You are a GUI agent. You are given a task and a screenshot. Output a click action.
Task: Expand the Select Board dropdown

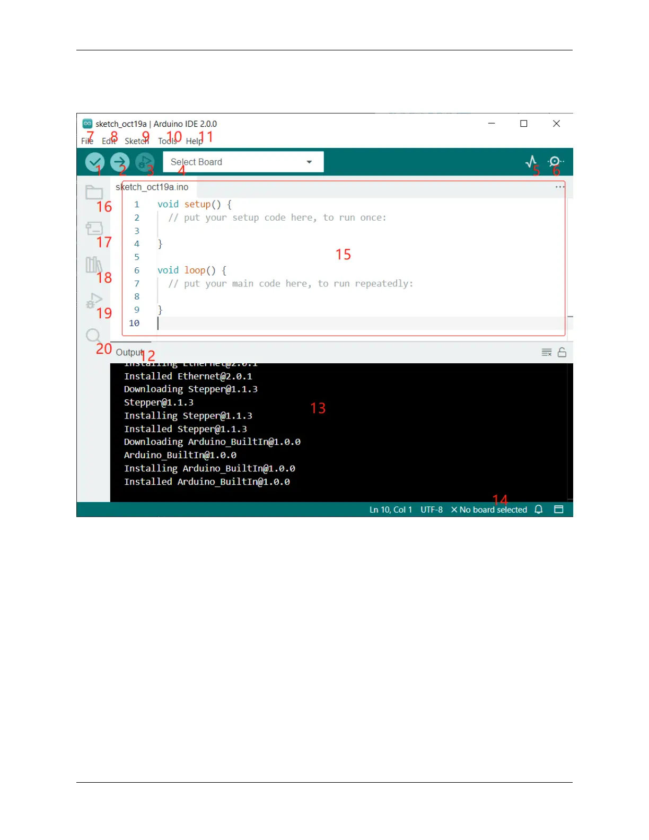[243, 162]
